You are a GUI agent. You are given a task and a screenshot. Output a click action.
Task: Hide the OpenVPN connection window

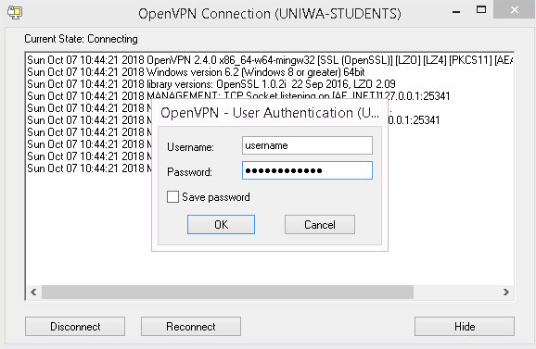click(465, 327)
